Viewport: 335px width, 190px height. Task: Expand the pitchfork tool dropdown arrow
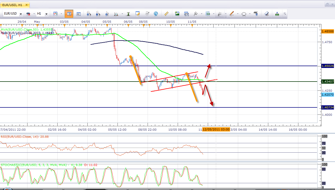coord(202,14)
